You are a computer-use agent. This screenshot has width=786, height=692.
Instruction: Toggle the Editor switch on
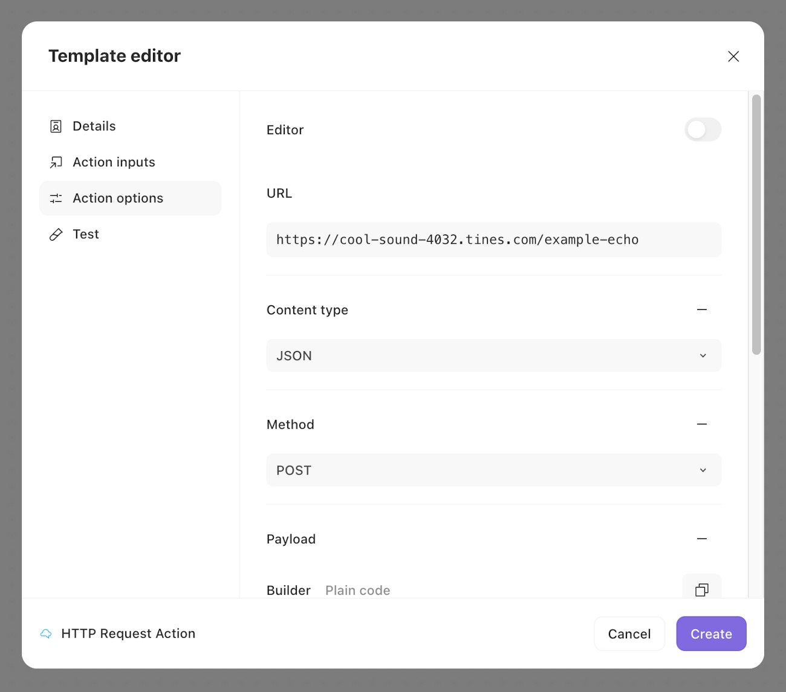[703, 129]
